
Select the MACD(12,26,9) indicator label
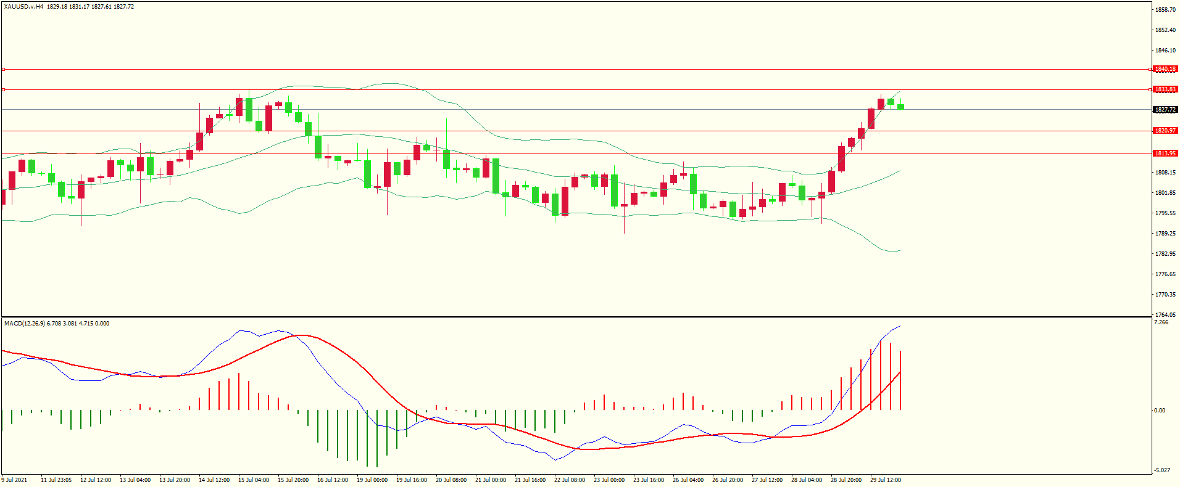[24, 324]
